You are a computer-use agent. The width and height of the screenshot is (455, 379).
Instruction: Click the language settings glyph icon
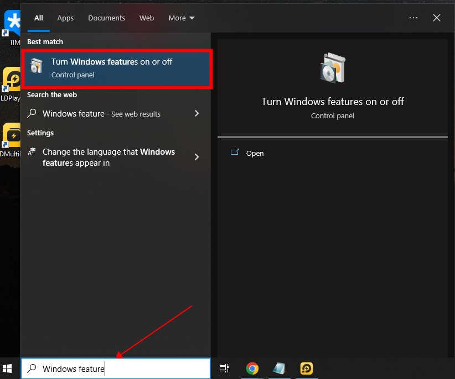[x=32, y=151]
